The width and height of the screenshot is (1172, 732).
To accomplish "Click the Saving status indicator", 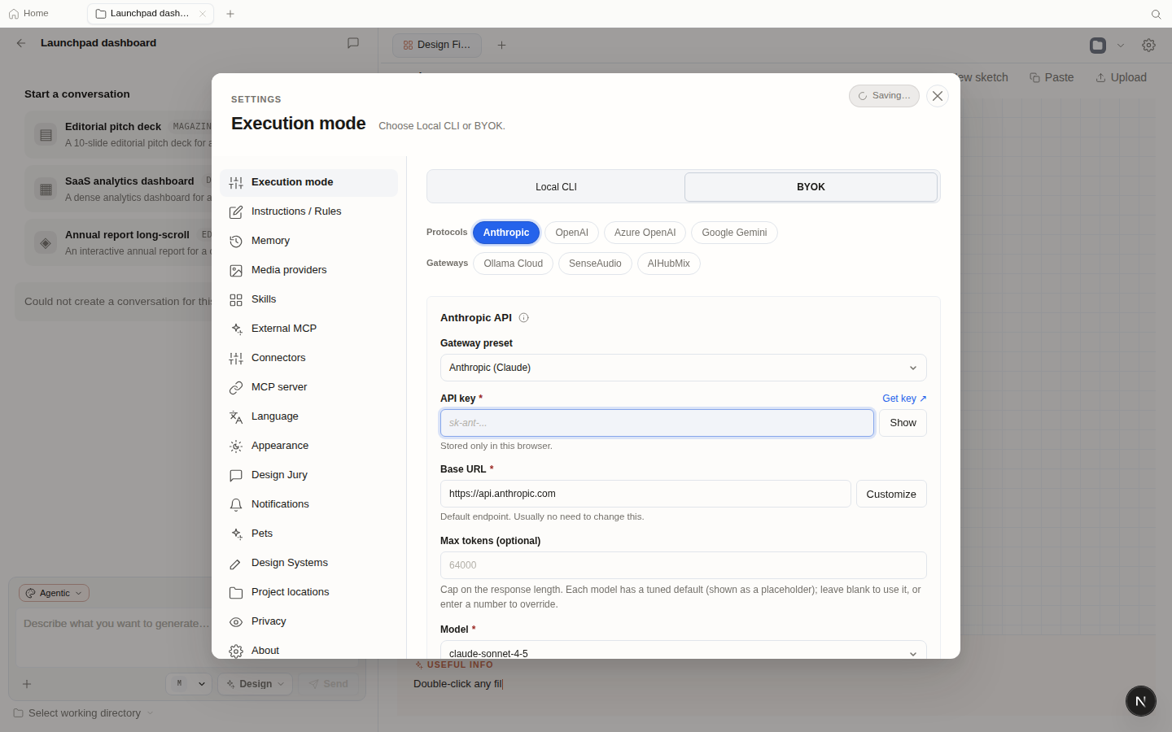I will click(884, 96).
